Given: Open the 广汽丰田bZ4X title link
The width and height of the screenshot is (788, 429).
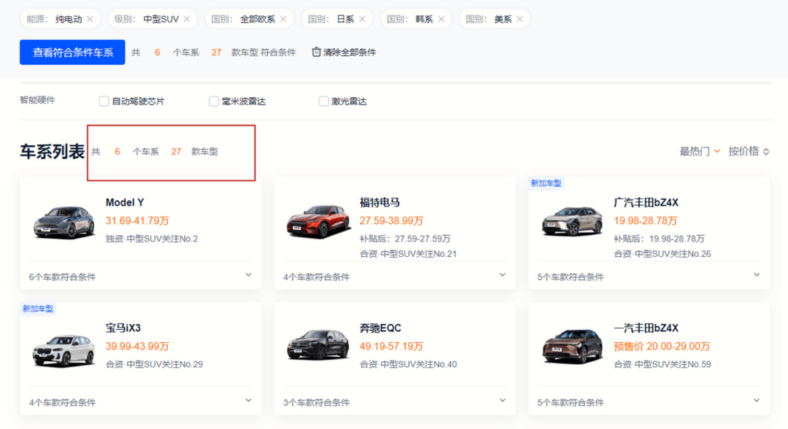Looking at the screenshot, I should click(x=646, y=202).
